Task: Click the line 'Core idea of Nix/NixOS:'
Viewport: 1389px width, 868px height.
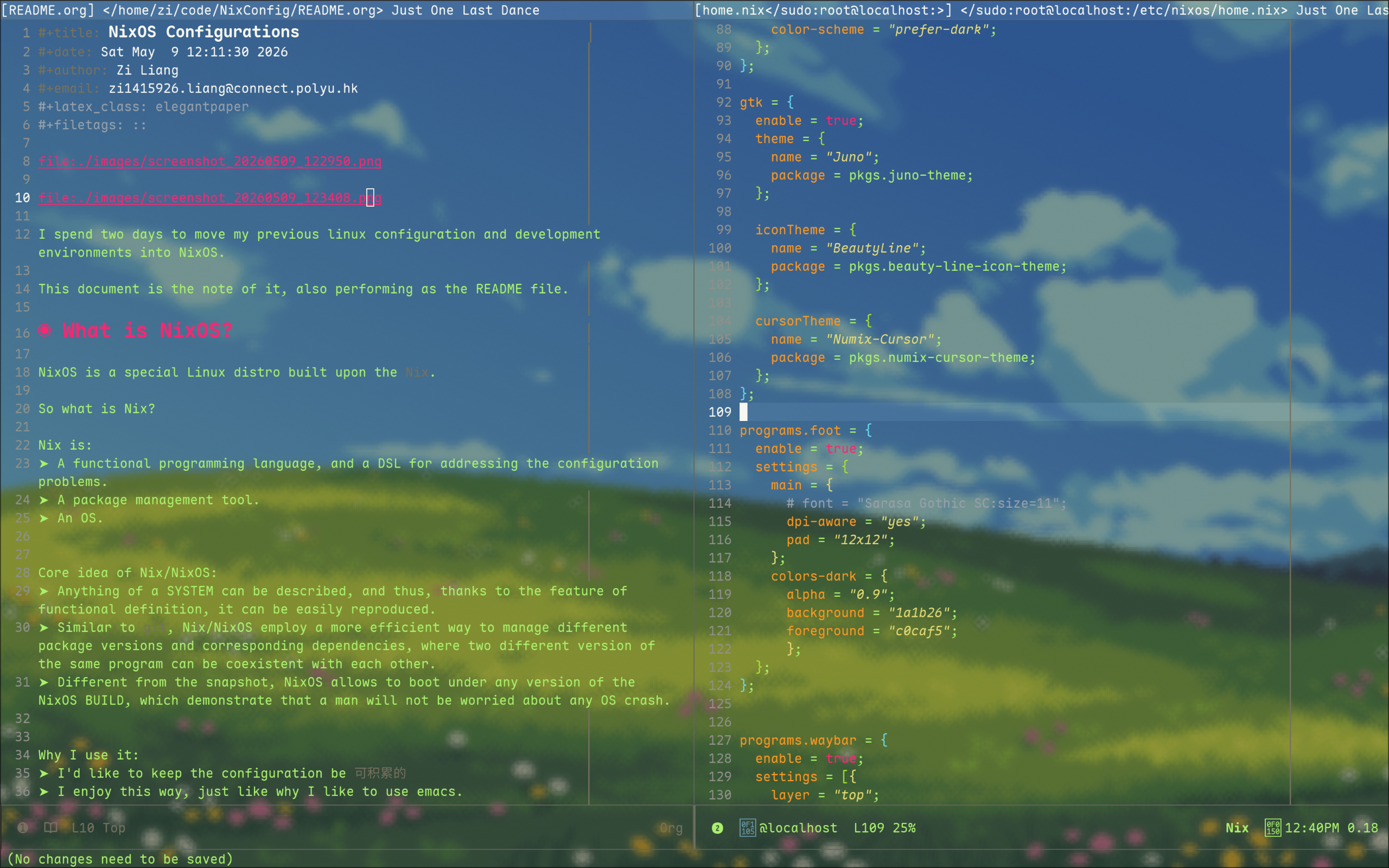Action: [x=128, y=573]
